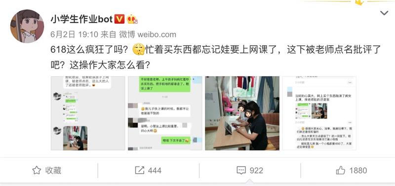
Task: Click the star favorite icon
Action: click(37, 170)
